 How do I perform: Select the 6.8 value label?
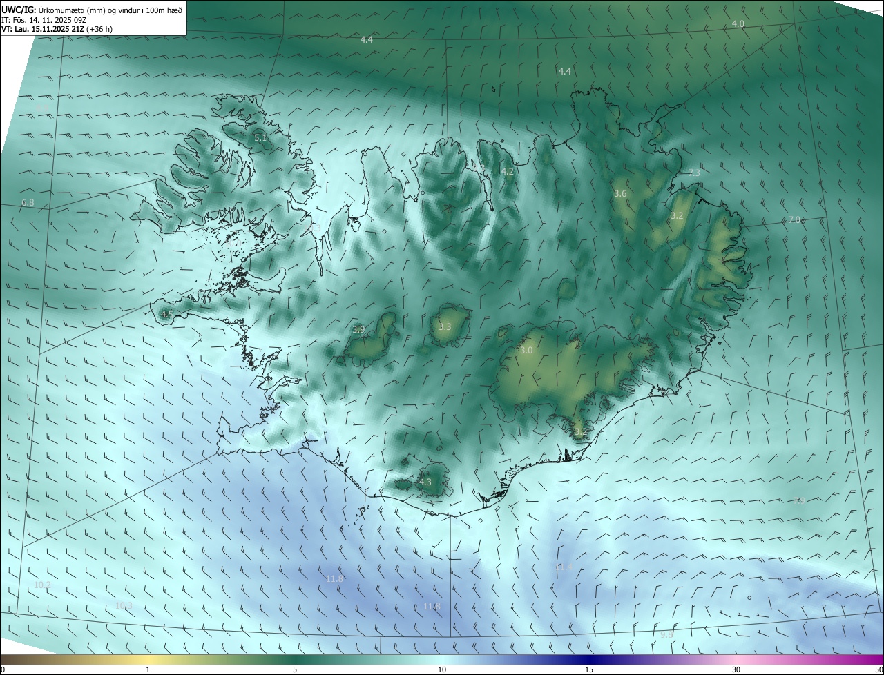coord(28,203)
